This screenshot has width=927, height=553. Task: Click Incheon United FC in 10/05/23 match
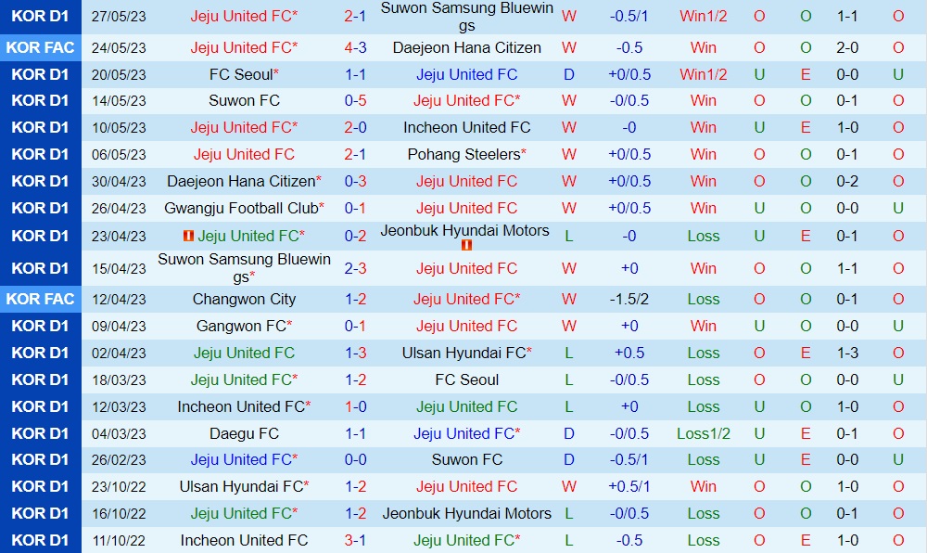click(x=467, y=127)
